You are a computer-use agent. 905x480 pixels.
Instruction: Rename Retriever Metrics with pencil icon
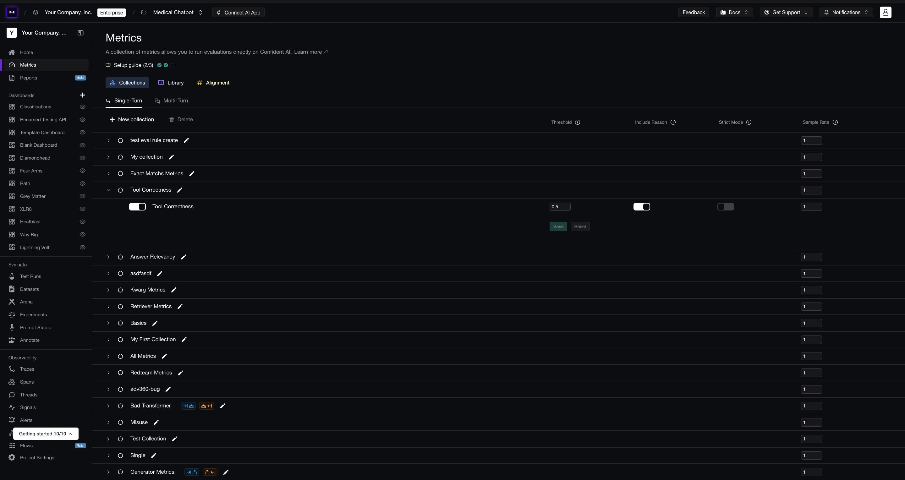(180, 307)
